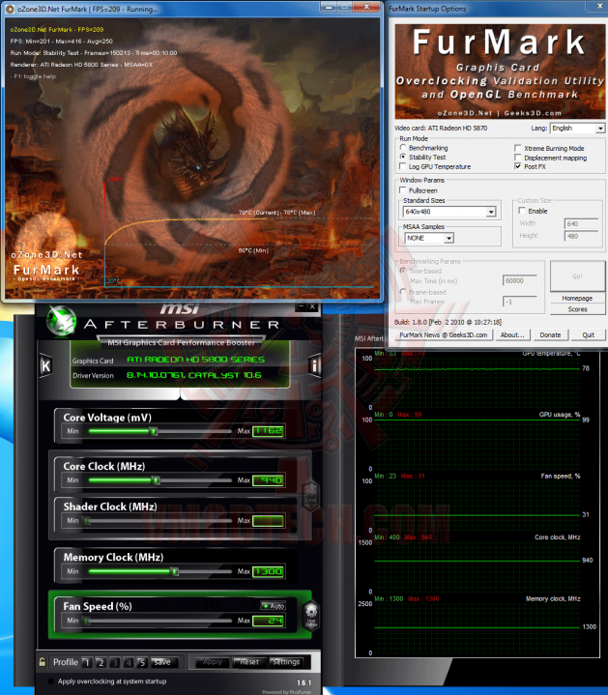Open the Afterburner information i icon
Screen dimensions: 608x695
pos(314,365)
